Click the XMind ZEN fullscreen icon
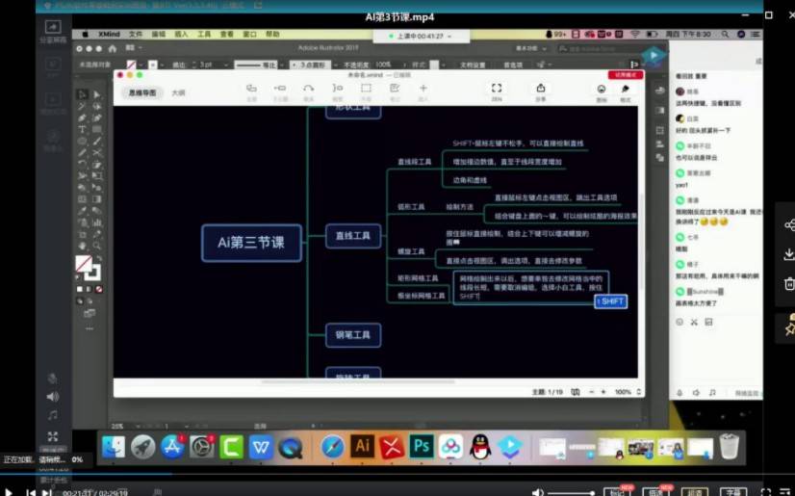 [x=497, y=88]
